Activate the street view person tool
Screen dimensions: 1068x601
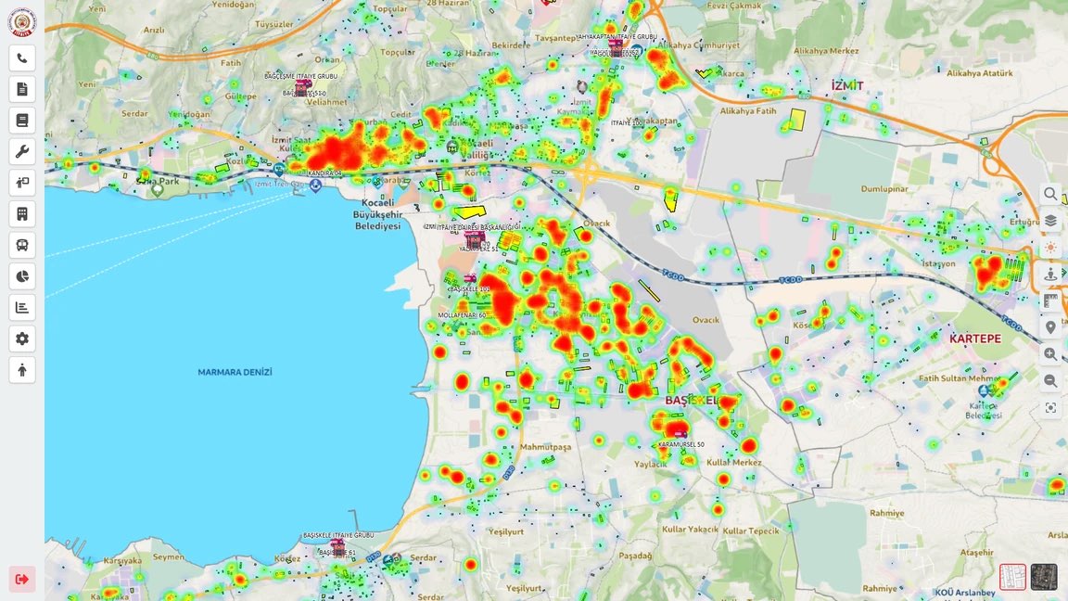[1050, 275]
